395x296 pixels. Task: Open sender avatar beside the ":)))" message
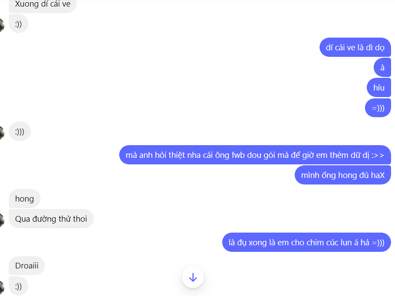tap(2, 132)
